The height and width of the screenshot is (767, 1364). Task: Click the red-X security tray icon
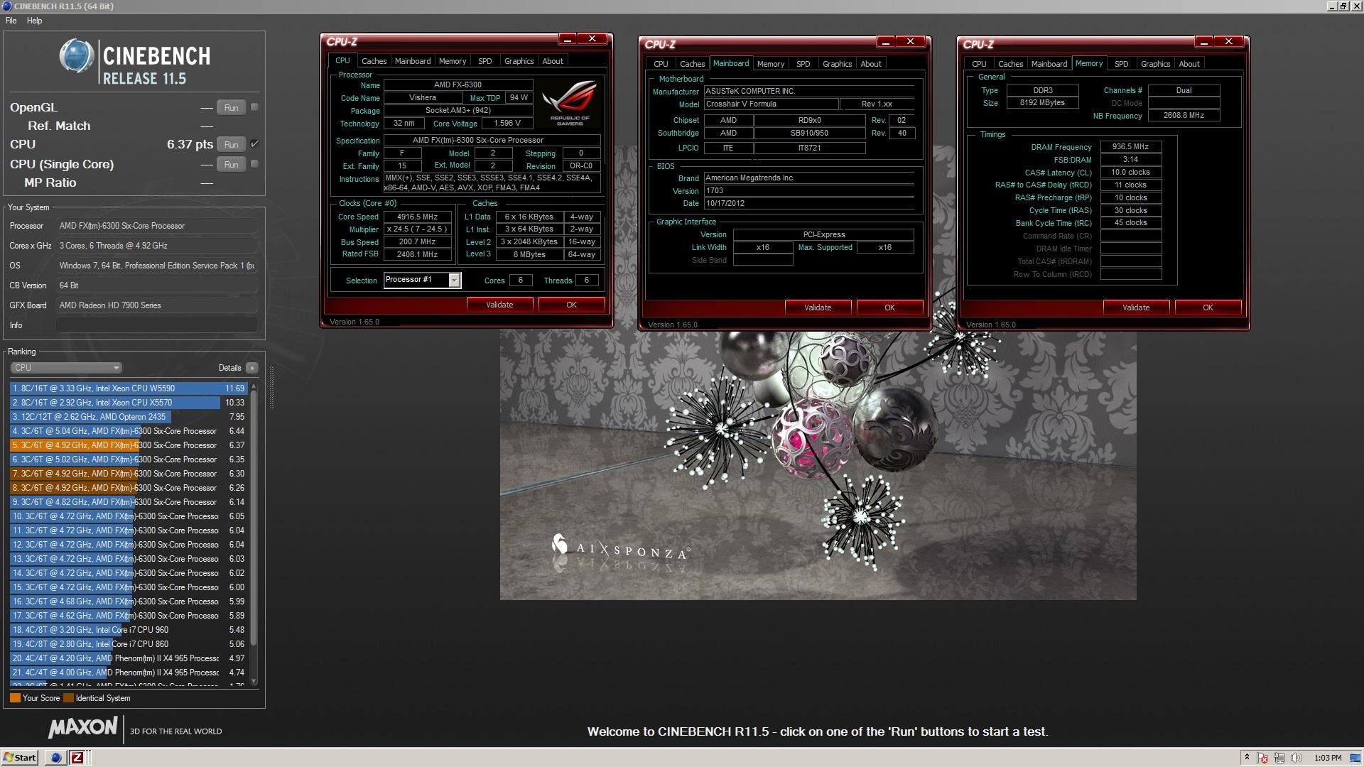[x=1262, y=758]
